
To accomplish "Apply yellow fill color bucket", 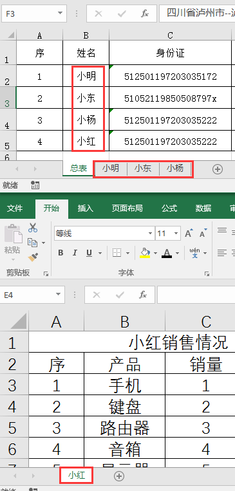I will click(x=145, y=253).
